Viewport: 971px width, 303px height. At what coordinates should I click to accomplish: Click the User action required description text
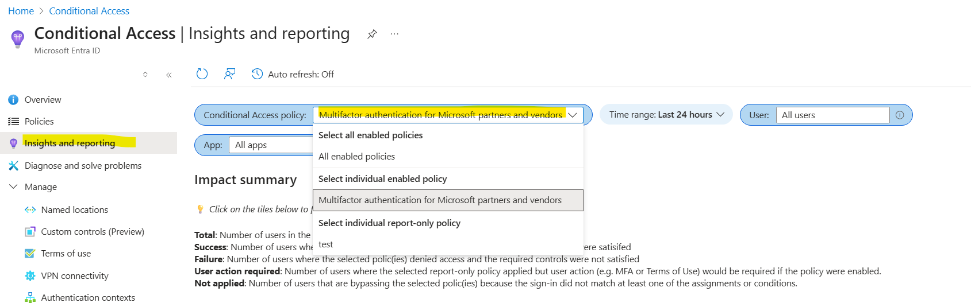click(x=538, y=271)
